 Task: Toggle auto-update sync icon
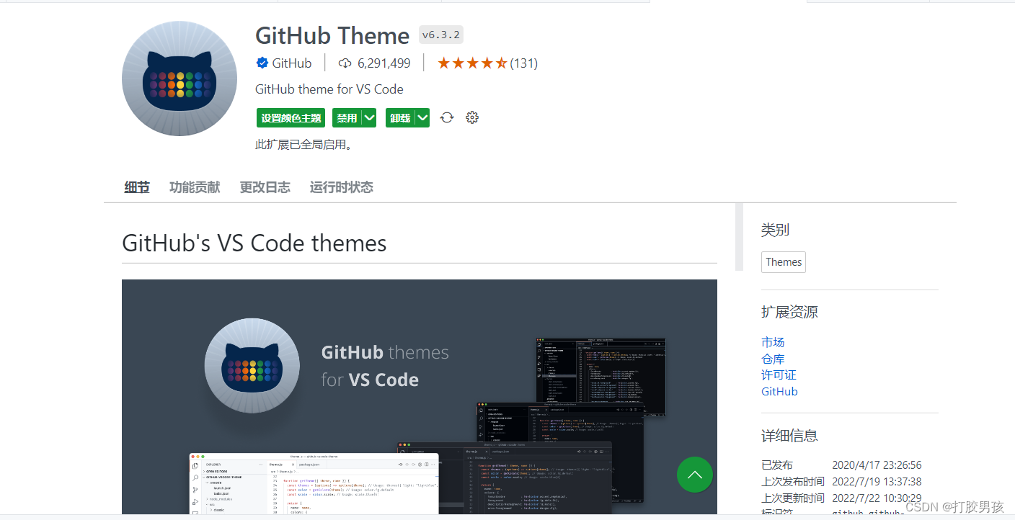click(x=447, y=117)
